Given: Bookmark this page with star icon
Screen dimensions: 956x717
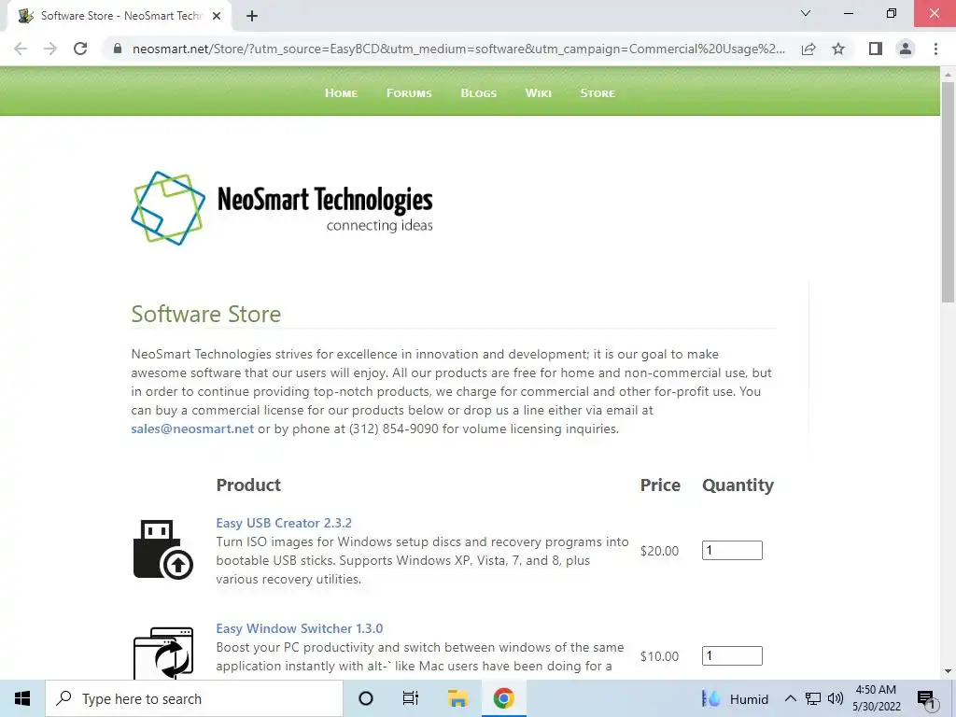Looking at the screenshot, I should 838,49.
